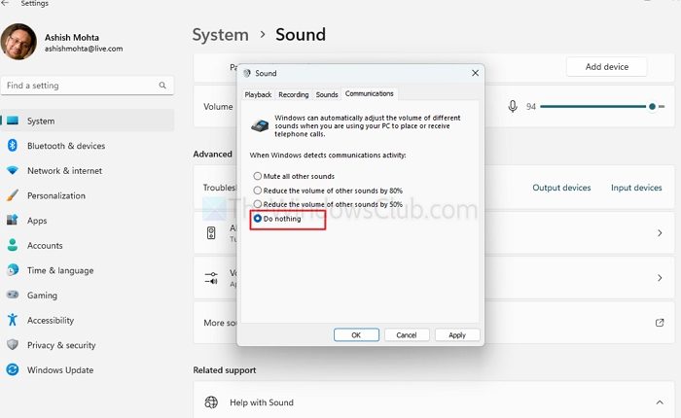Screen dimensions: 681x418
Task: Collapse the Help with Sound section
Action: pyautogui.click(x=660, y=402)
